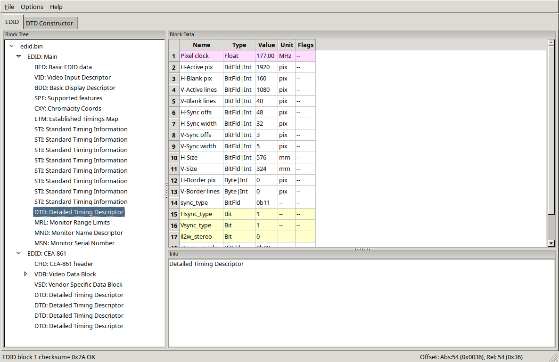The width and height of the screenshot is (559, 362).
Task: Select MRL: Monitor Range Limits
Action: (x=72, y=222)
